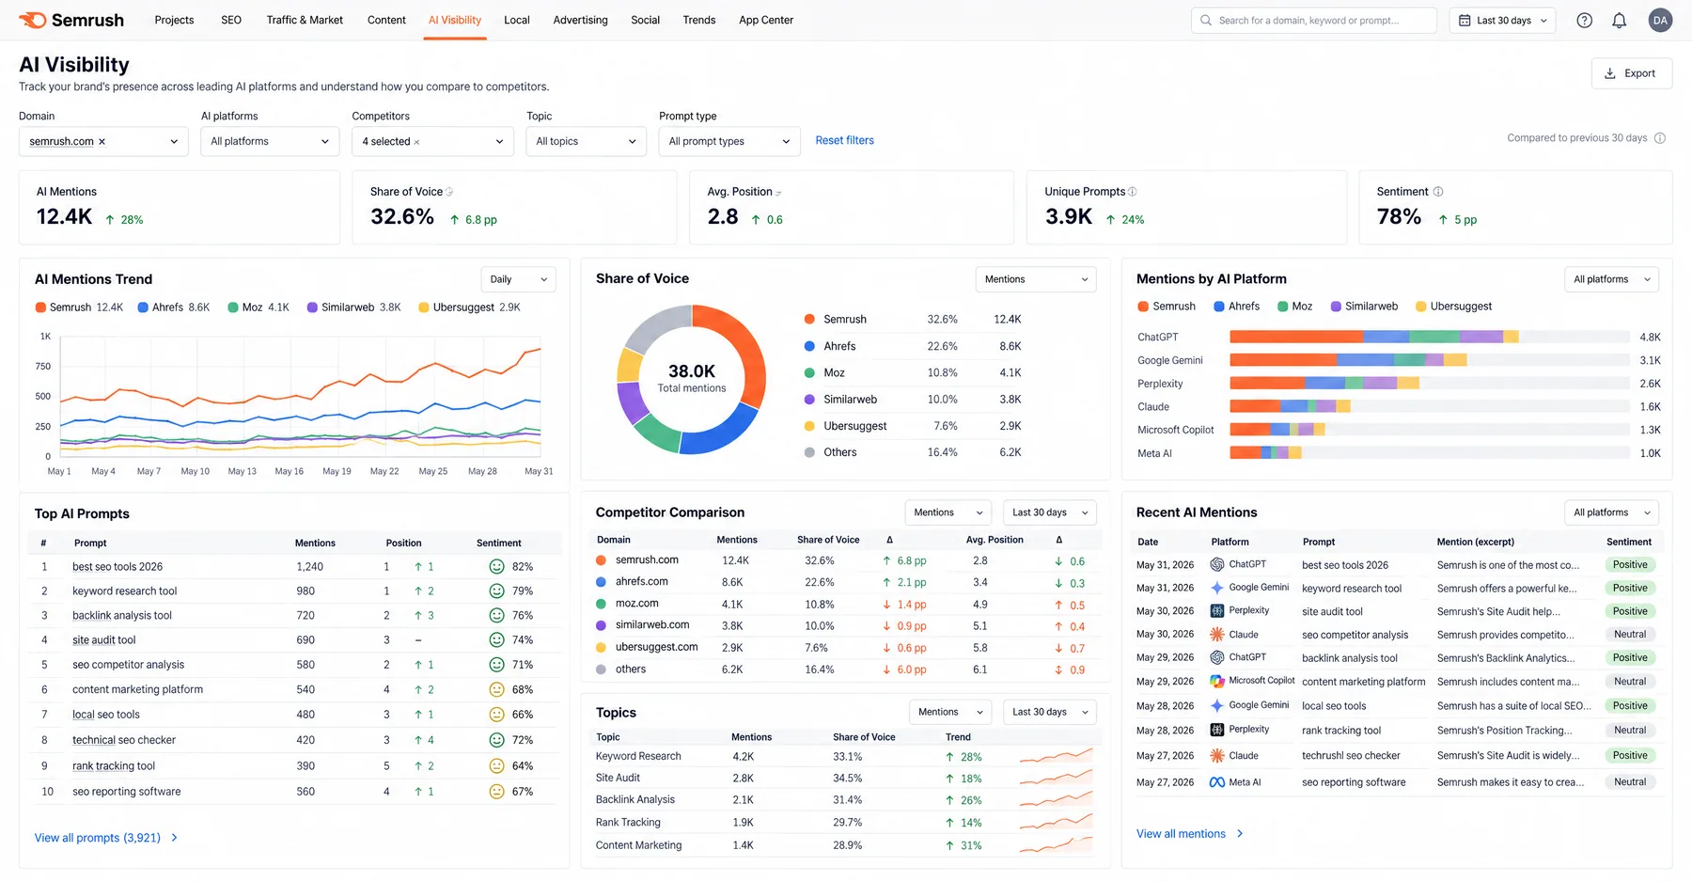This screenshot has width=1692, height=882.
Task: Click the search magnifier icon
Action: click(x=1206, y=20)
